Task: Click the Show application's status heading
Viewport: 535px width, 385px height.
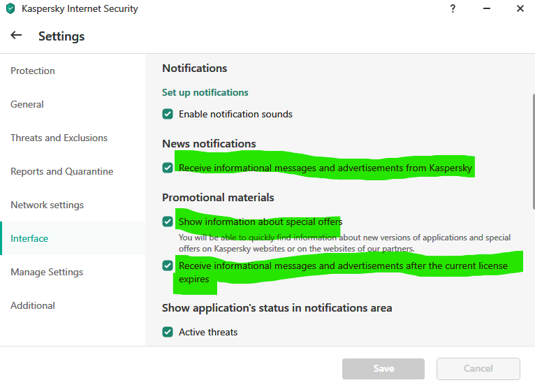Action: tap(277, 308)
